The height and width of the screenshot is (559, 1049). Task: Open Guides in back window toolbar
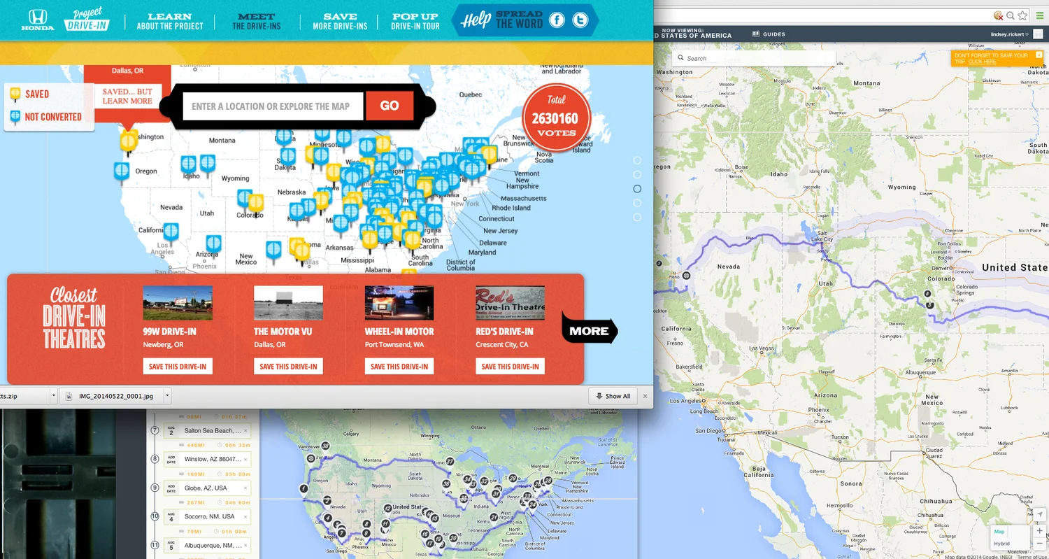[769, 34]
